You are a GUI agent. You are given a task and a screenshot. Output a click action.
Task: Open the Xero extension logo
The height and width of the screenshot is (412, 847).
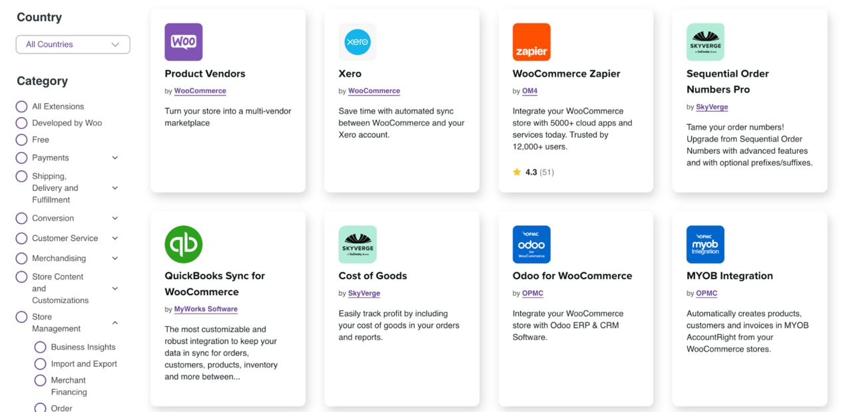[x=358, y=42]
